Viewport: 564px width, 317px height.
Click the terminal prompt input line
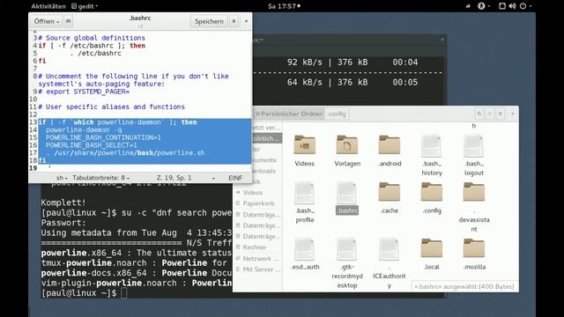[x=136, y=293]
